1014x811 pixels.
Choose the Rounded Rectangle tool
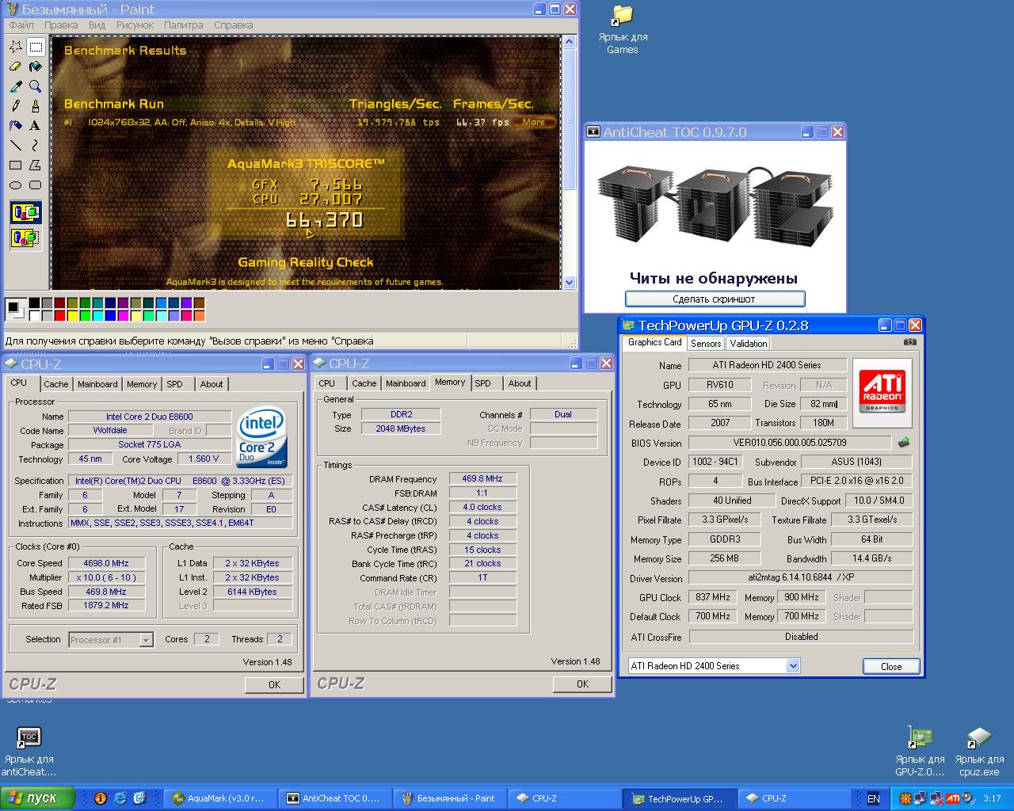pyautogui.click(x=35, y=185)
